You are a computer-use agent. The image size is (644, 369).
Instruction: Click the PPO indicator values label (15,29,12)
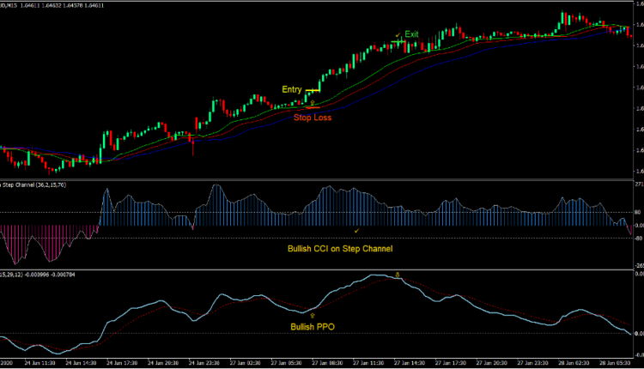(43, 275)
